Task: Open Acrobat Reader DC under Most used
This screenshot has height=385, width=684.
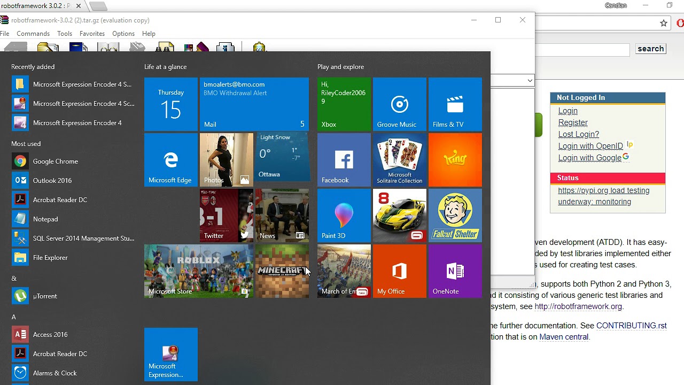Action: tap(74, 200)
